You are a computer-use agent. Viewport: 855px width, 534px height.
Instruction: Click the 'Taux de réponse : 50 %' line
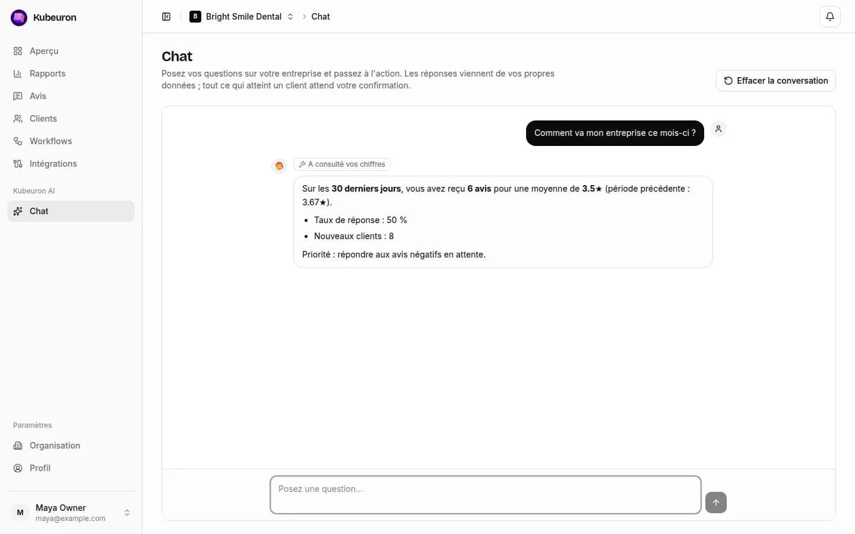360,220
